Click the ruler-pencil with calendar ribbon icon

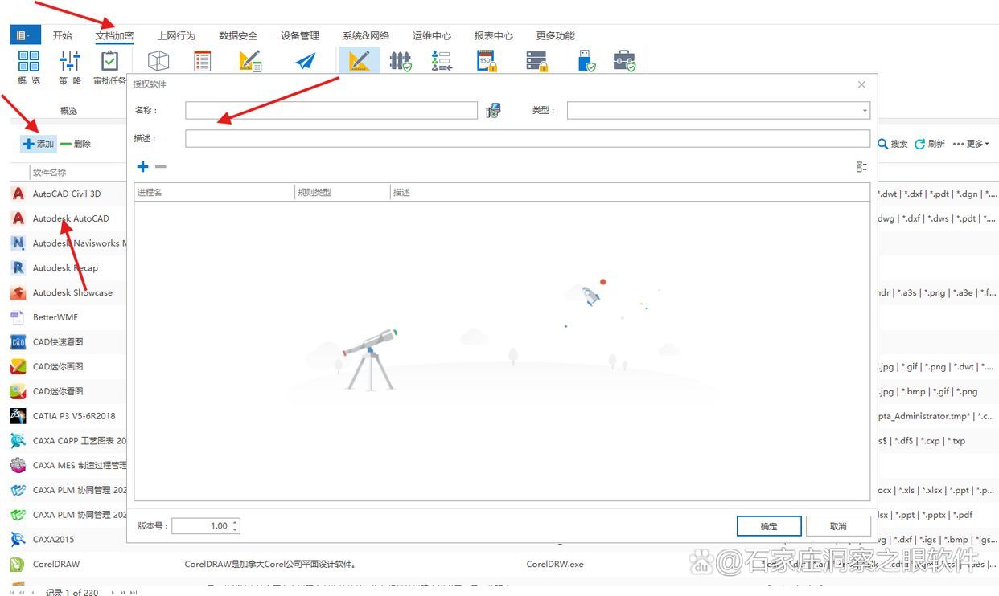pyautogui.click(x=251, y=61)
